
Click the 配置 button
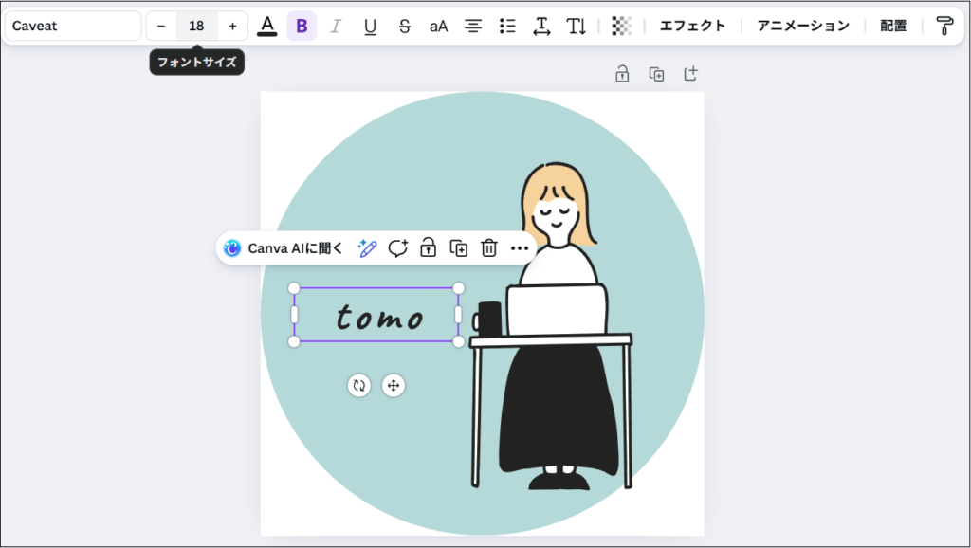[x=892, y=26]
